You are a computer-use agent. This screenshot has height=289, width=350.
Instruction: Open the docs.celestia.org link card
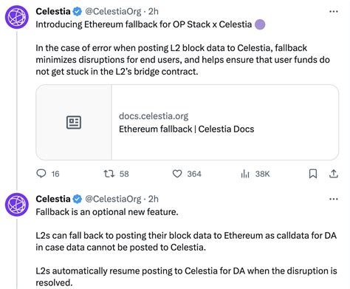tap(188, 123)
